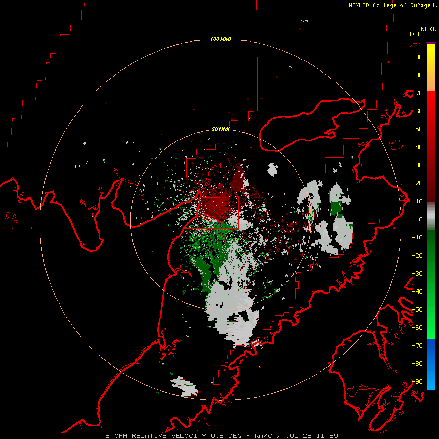This screenshot has height=439, width=439.
Task: Click the NEXLAB-College of DuPage credit text
Action: click(392, 5)
